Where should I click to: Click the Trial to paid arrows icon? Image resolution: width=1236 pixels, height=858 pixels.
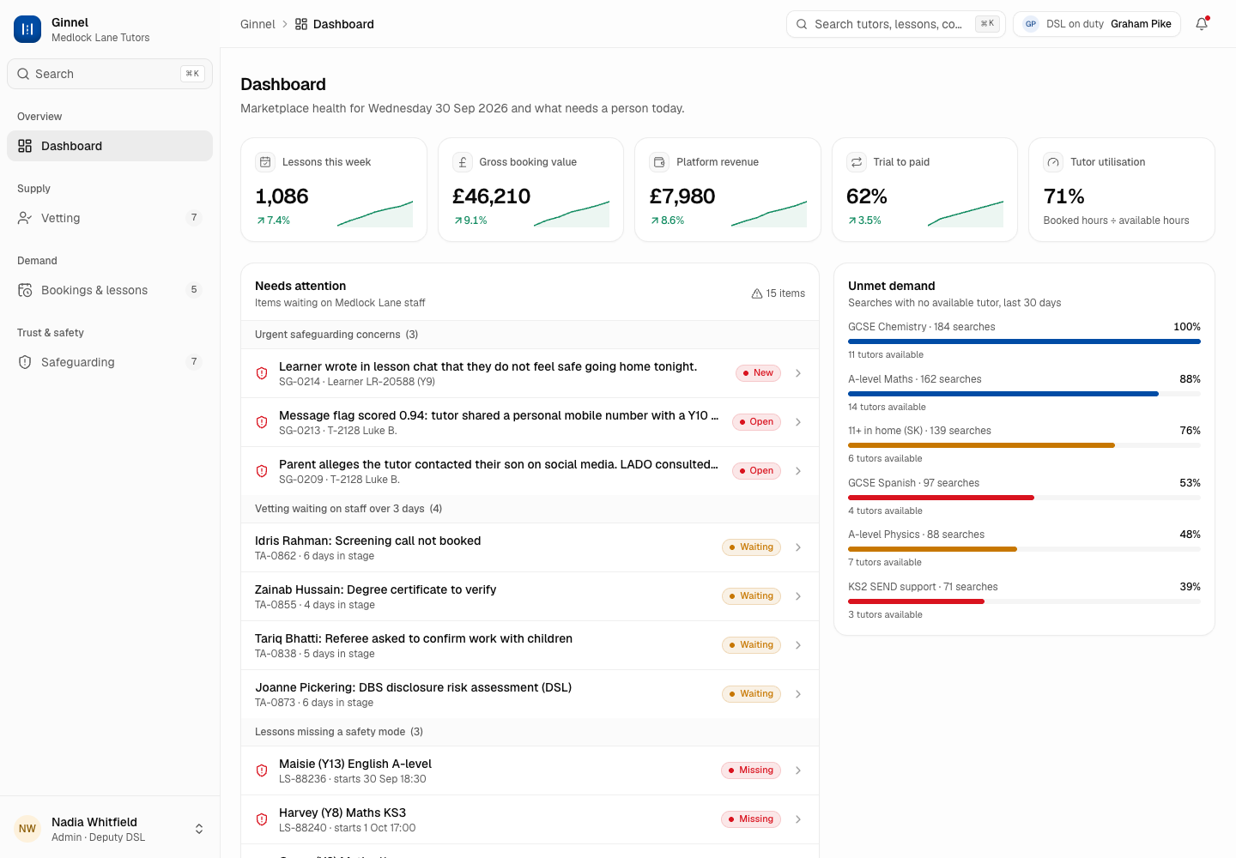[857, 162]
